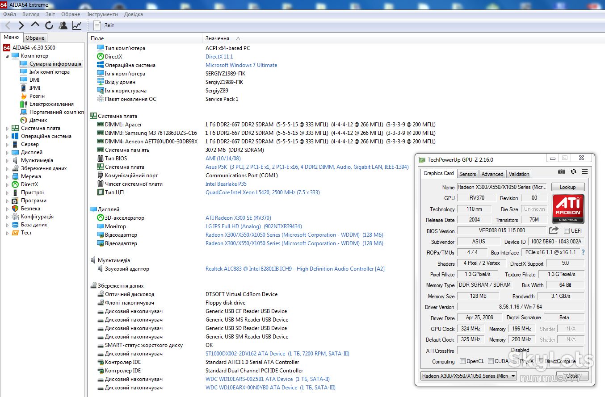Expand the Мережа tree node
This screenshot has height=397, width=605.
7,177
